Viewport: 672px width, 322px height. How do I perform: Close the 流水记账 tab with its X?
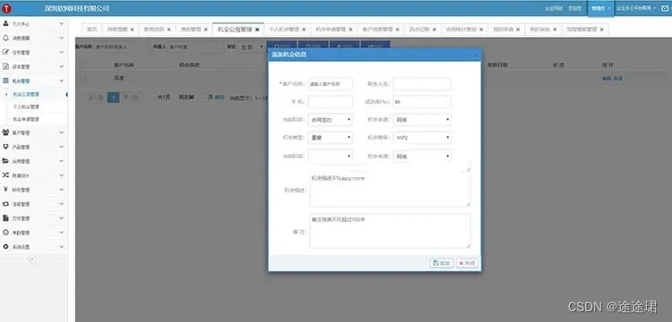click(x=435, y=30)
